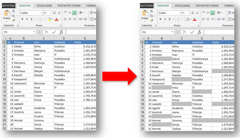
Task: Center text horizontally in left window
Action: 70,19
